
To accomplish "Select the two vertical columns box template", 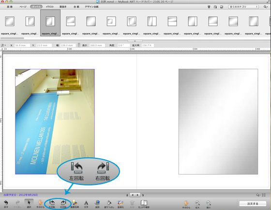I will 152,21.
